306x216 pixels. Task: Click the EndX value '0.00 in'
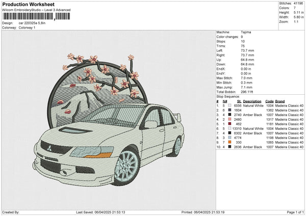[x=246, y=69]
